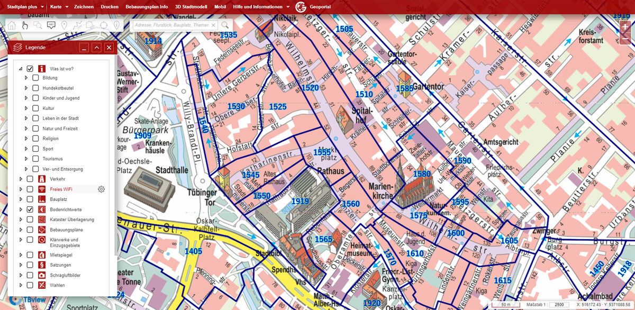Activate the ABC text label tool

tap(51, 25)
